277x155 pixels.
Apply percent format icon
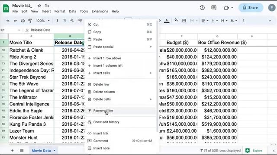[x=64, y=21]
